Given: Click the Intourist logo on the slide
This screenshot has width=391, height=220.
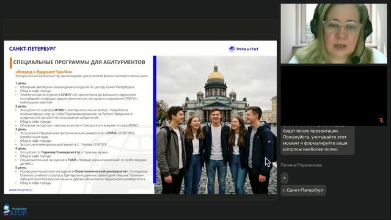Looking at the screenshot, I should pyautogui.click(x=244, y=49).
